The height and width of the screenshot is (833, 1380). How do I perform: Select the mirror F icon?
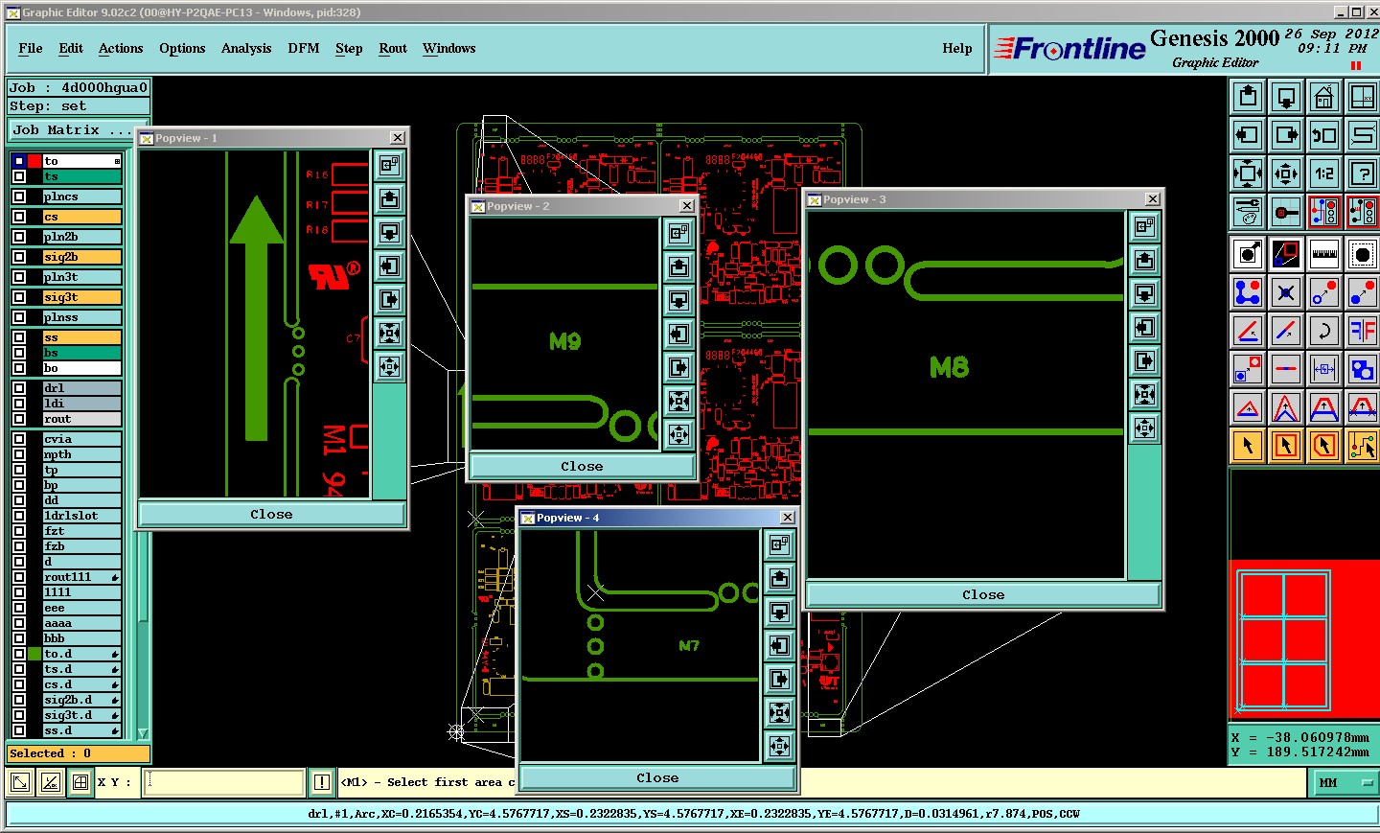1363,331
